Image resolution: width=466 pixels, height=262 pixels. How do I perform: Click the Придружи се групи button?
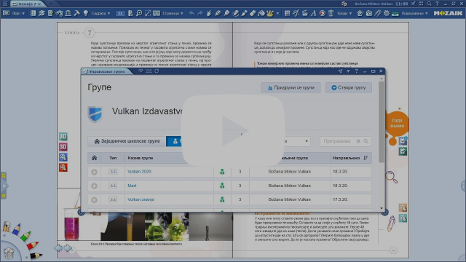pos(291,87)
